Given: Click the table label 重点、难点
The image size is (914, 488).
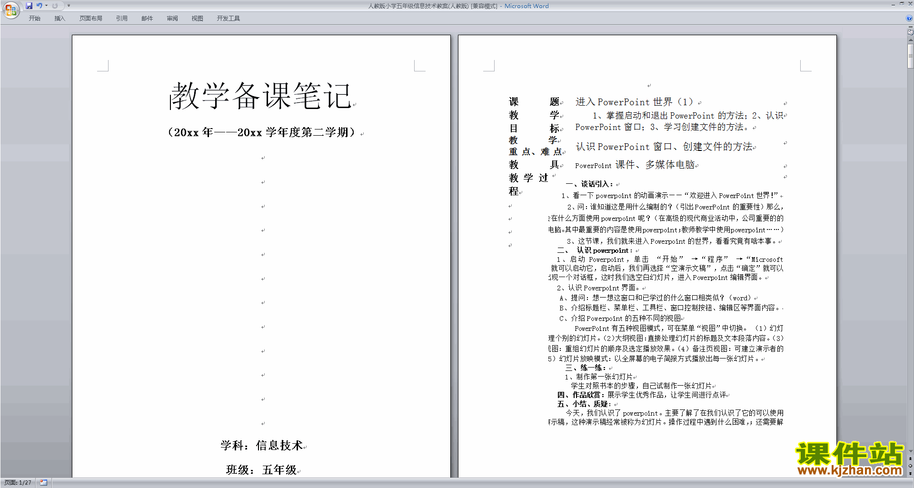Looking at the screenshot, I should [535, 152].
